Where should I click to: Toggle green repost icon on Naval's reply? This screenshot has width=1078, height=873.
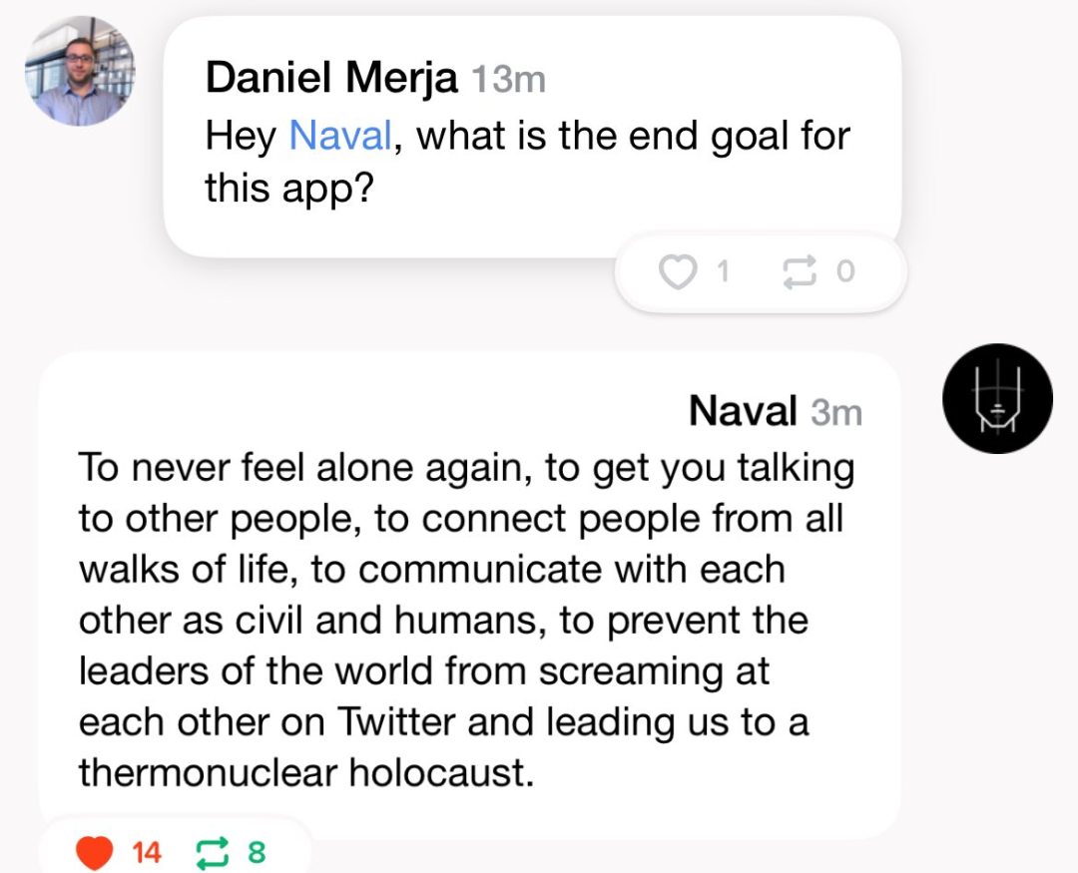213,853
